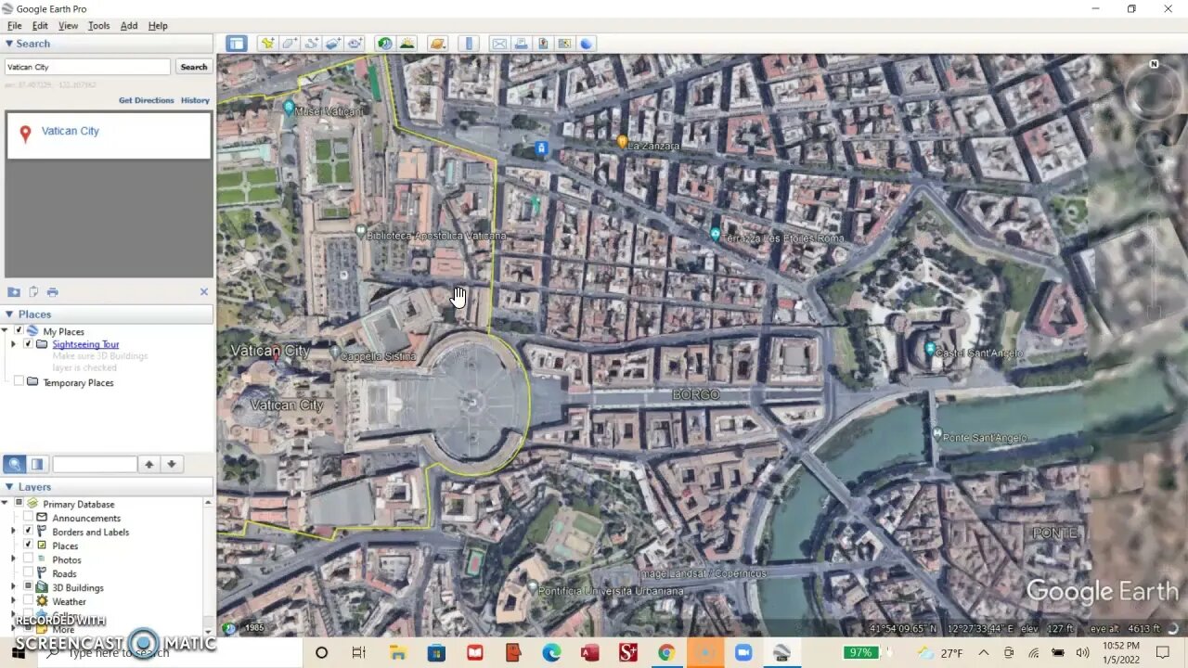Expand the Sightseeing Tour folder
Image resolution: width=1188 pixels, height=668 pixels.
coord(13,344)
